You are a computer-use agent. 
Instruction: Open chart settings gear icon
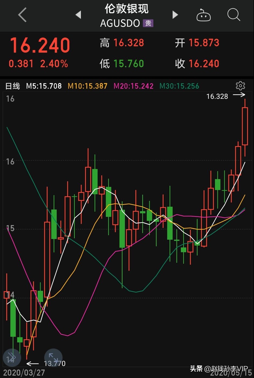(x=240, y=86)
